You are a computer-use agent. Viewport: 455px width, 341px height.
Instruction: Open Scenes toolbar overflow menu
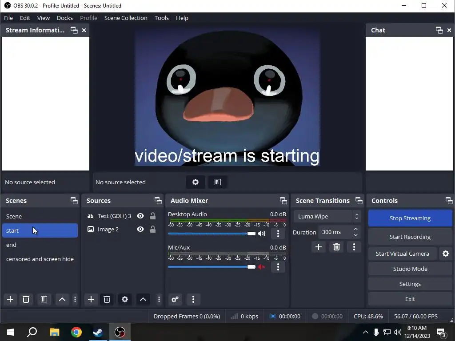pyautogui.click(x=75, y=299)
